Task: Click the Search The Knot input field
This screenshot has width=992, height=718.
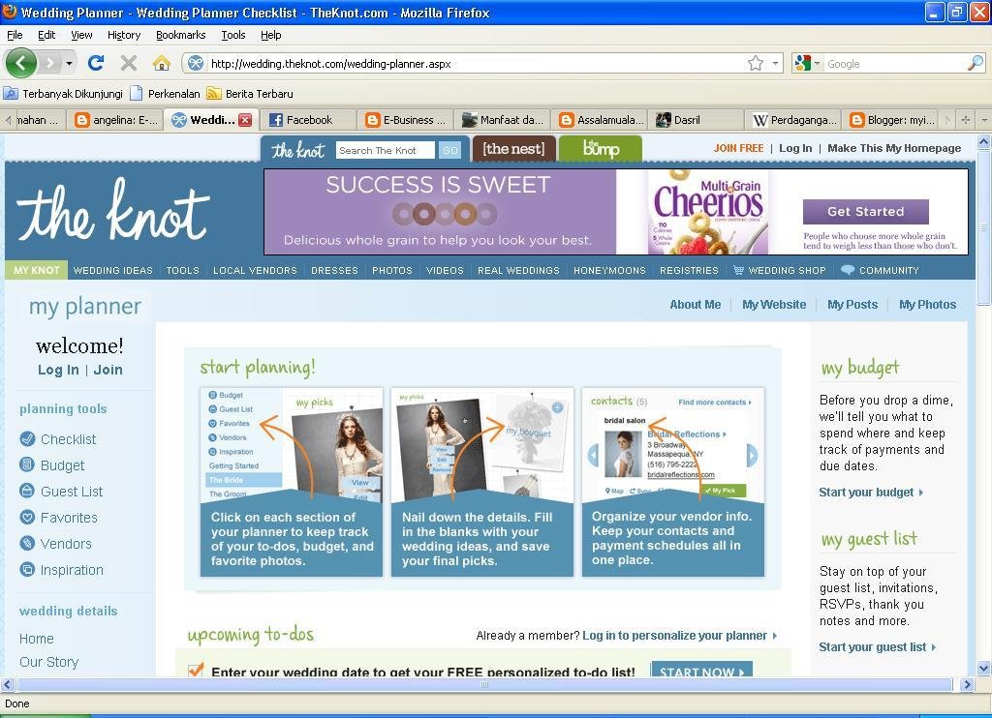Action: click(385, 150)
